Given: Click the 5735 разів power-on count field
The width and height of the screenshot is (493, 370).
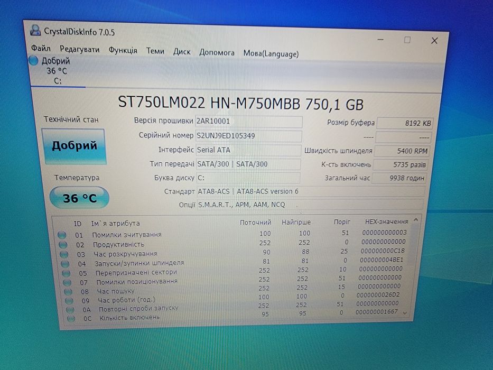Looking at the screenshot, I should coord(400,164).
